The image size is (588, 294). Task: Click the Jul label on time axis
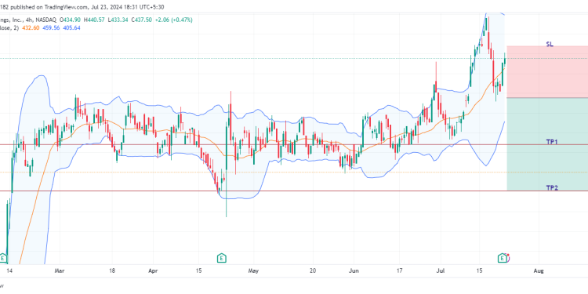click(441, 270)
